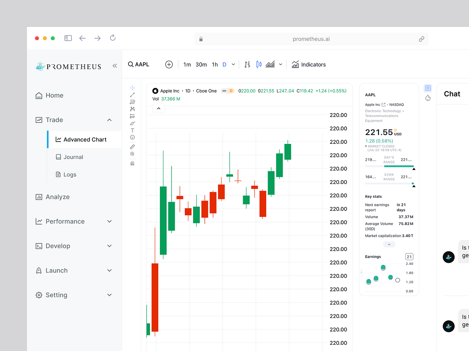This screenshot has height=351, width=469.
Task: Click the hollow earnings estimate dot
Action: [x=397, y=280]
